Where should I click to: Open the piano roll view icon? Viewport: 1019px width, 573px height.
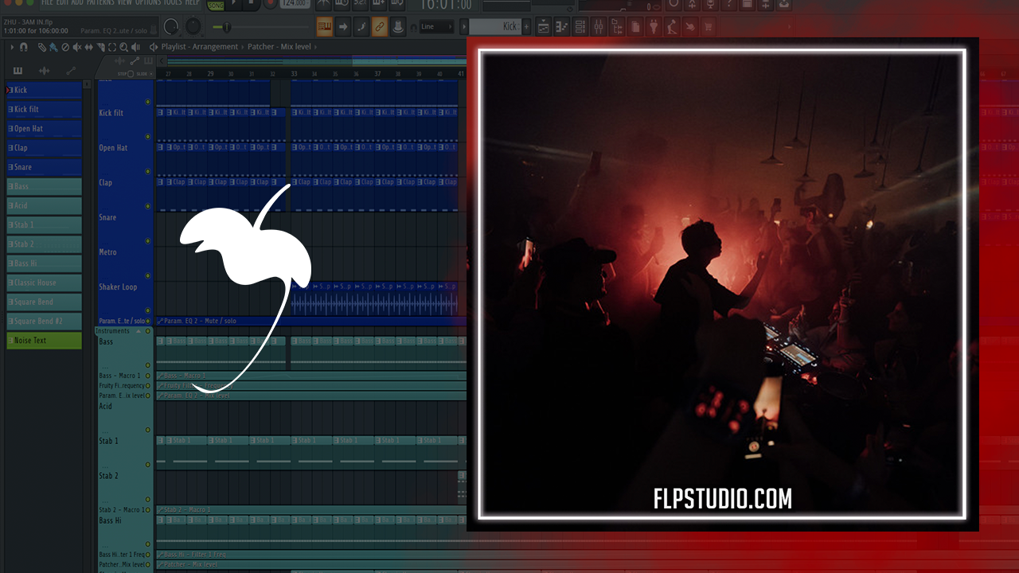click(x=563, y=27)
